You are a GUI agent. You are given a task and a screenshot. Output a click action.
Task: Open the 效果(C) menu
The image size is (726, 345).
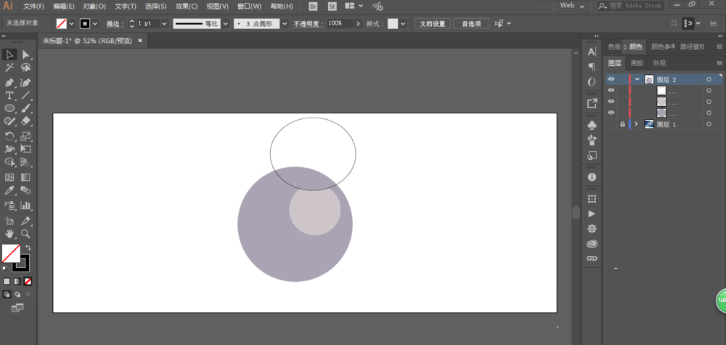point(187,7)
